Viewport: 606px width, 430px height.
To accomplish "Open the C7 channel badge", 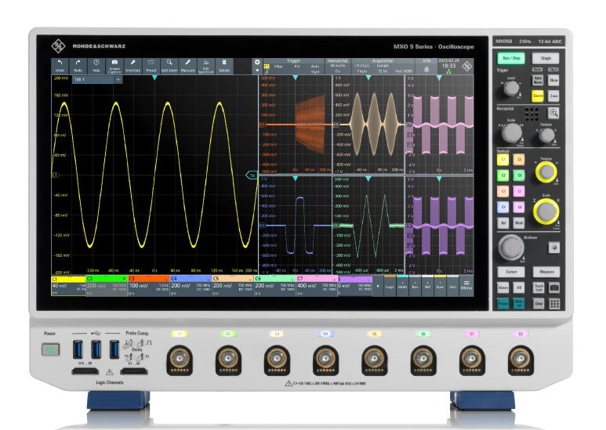I will (x=317, y=286).
